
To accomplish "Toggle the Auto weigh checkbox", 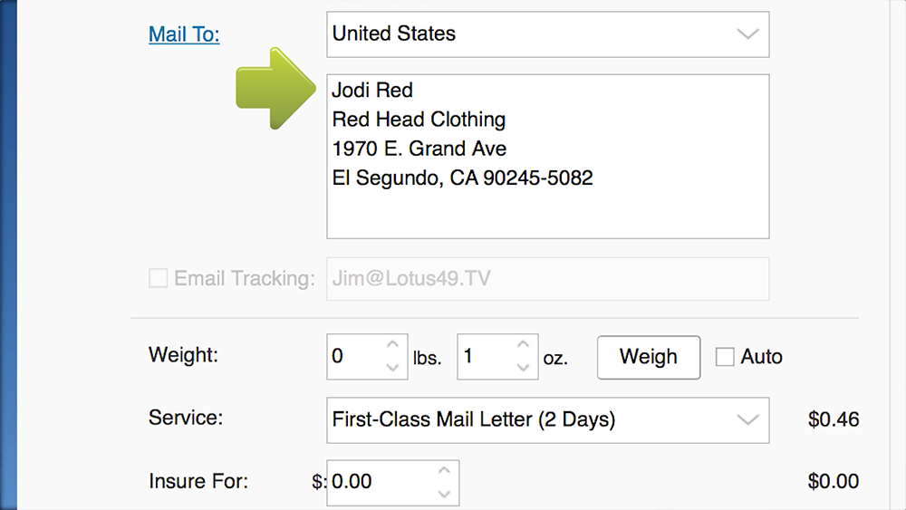I will click(725, 356).
